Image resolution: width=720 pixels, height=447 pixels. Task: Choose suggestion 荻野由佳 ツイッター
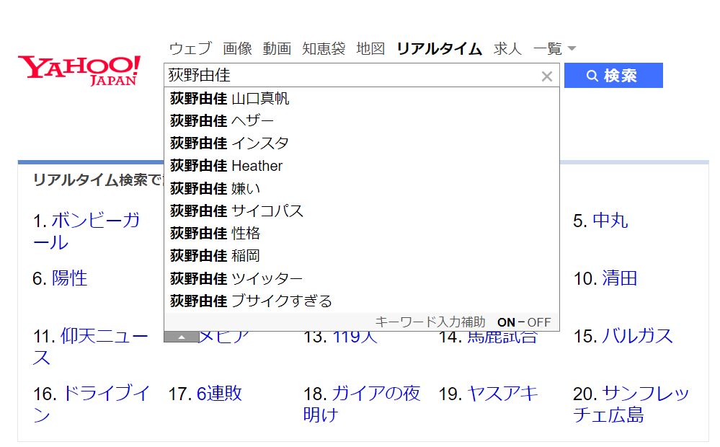coord(361,278)
